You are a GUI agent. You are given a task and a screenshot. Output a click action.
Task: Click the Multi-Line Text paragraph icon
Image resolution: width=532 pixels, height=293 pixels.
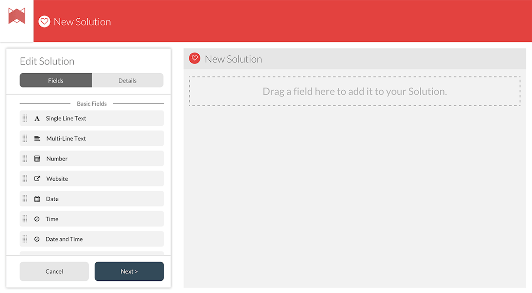click(37, 139)
